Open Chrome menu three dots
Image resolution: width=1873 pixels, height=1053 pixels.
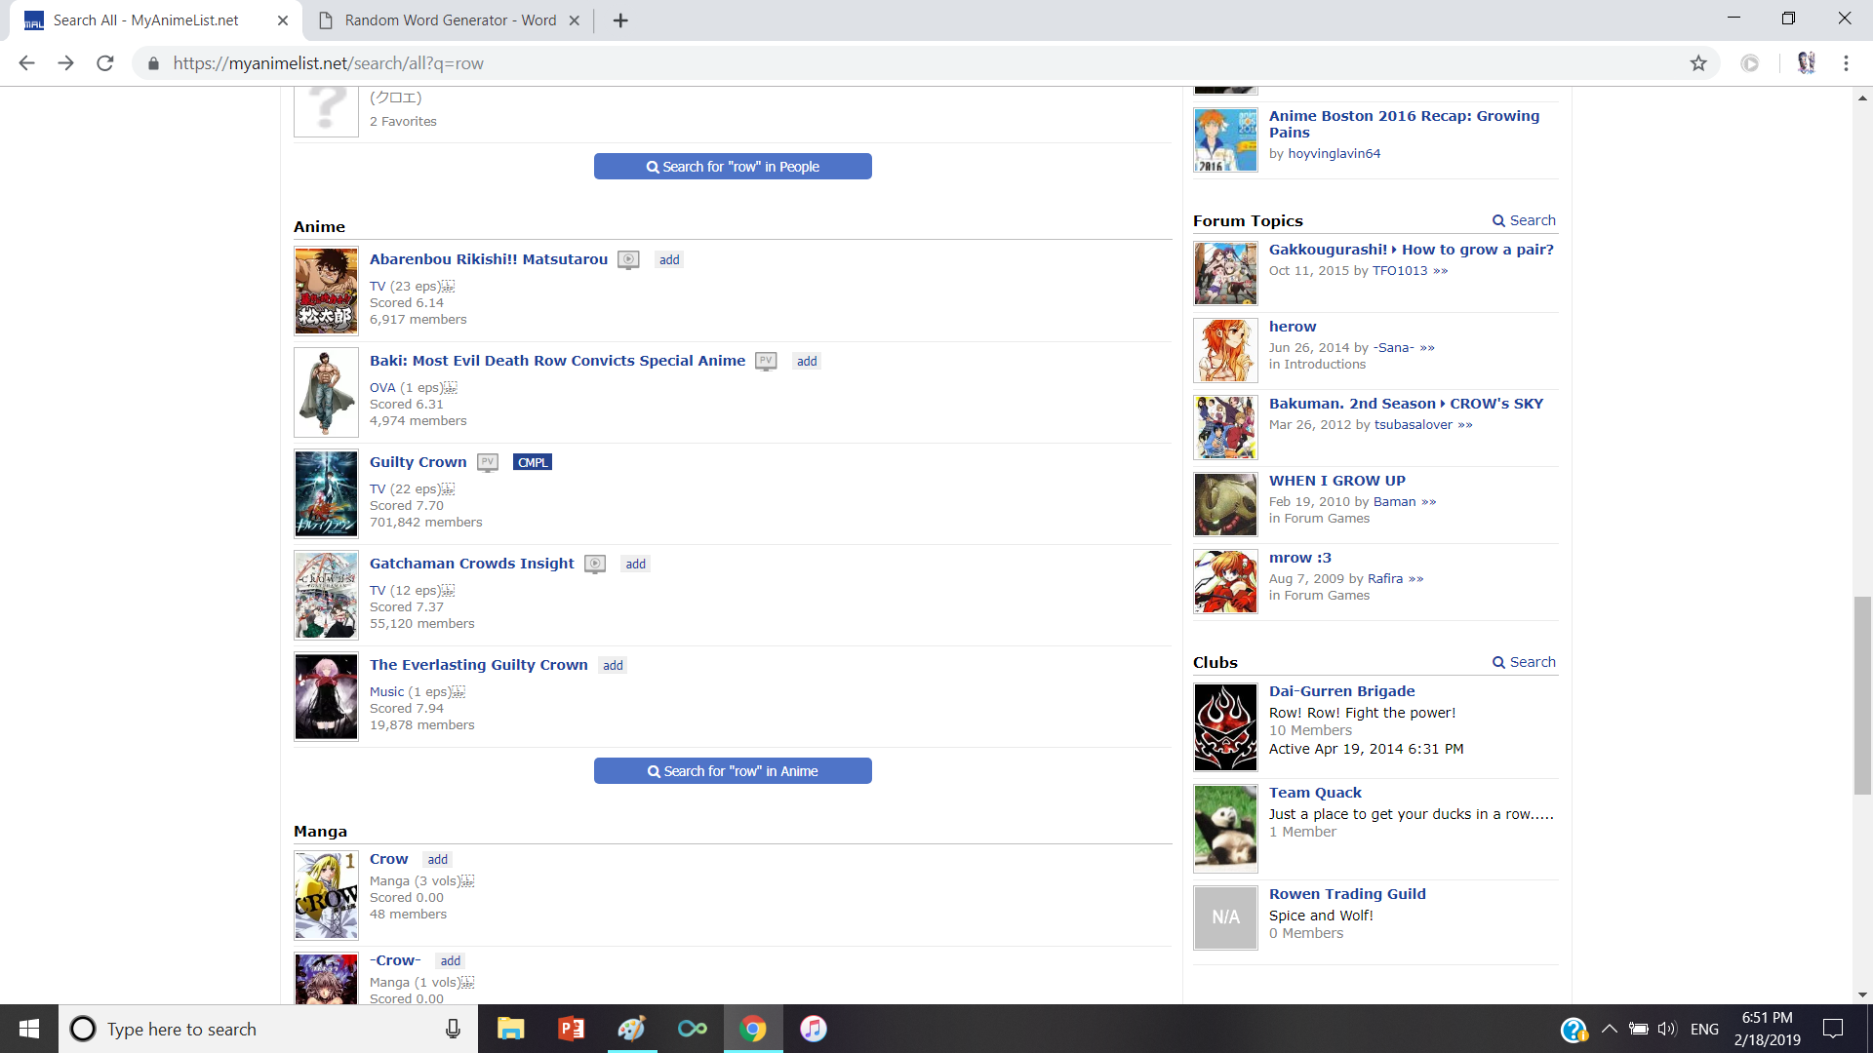click(x=1846, y=63)
